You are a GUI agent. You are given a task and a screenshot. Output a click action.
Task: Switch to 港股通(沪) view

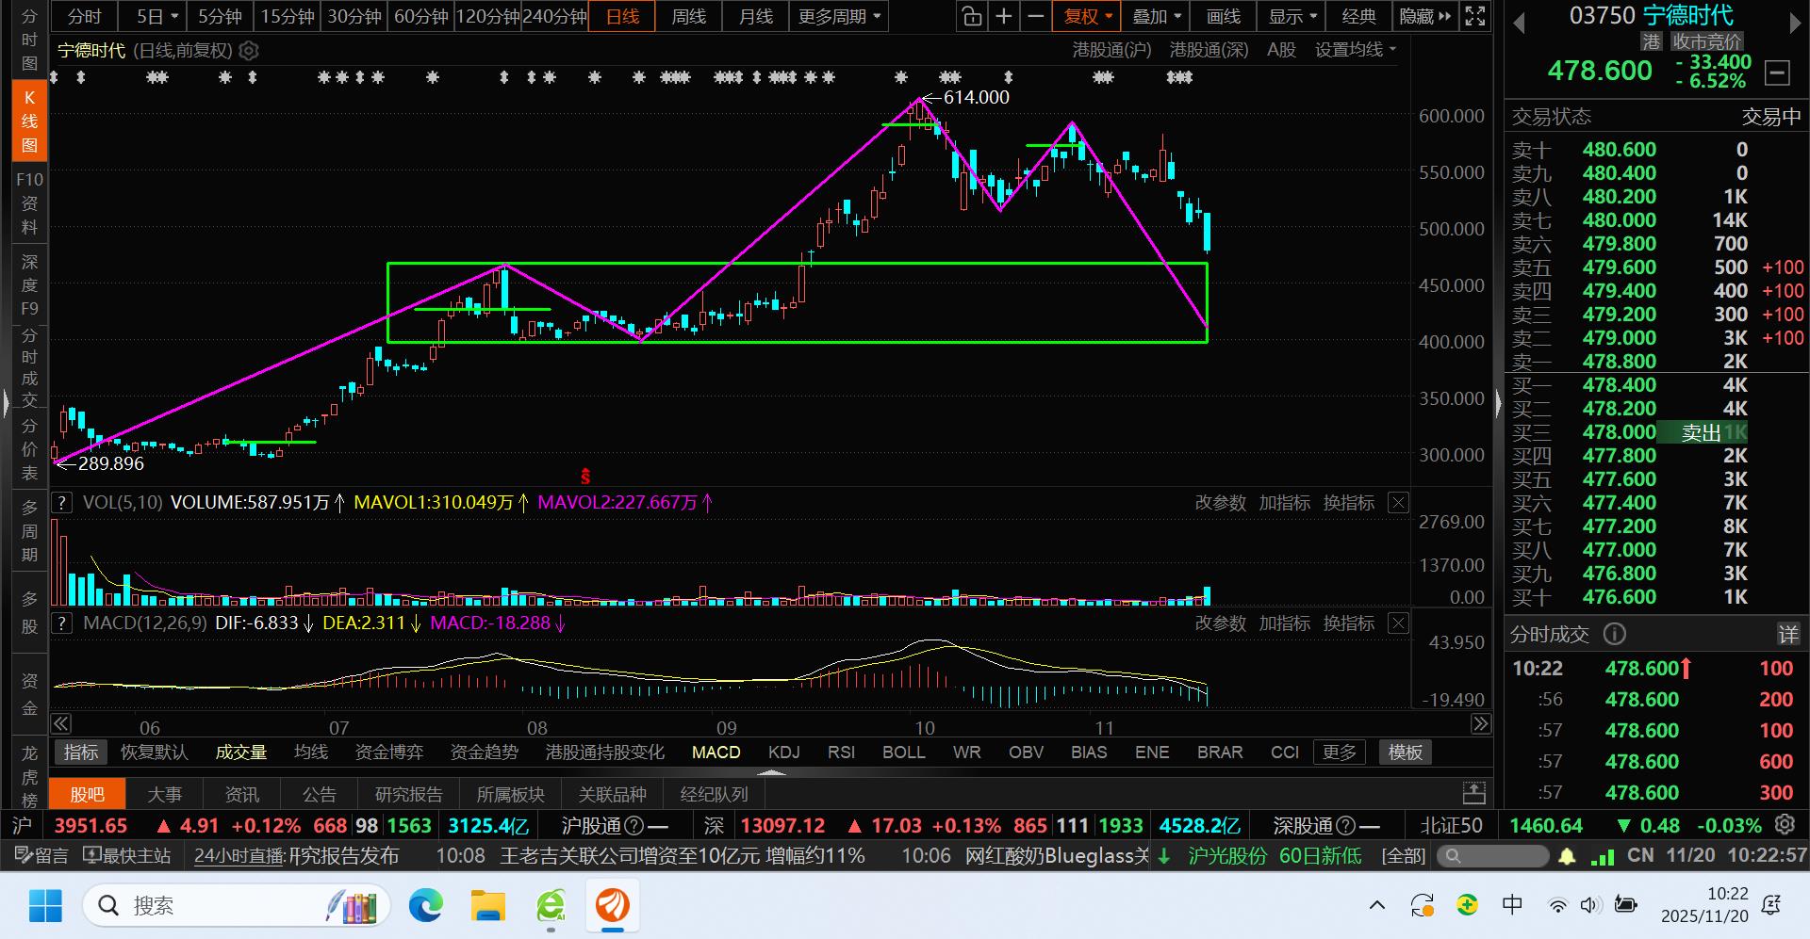point(1112,50)
